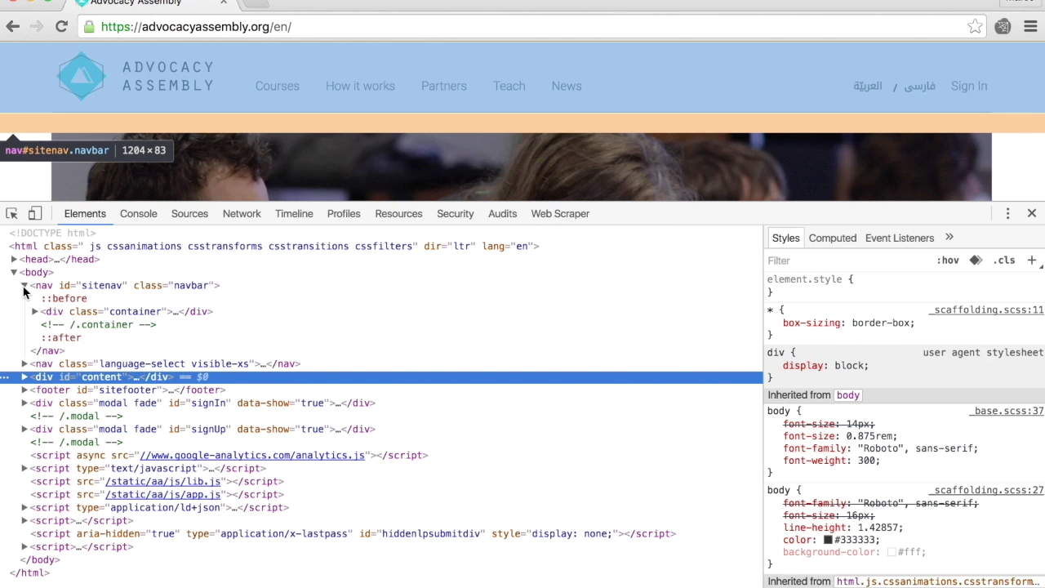Click the #fff background-color swatch
The image size is (1045, 588).
coord(892,552)
